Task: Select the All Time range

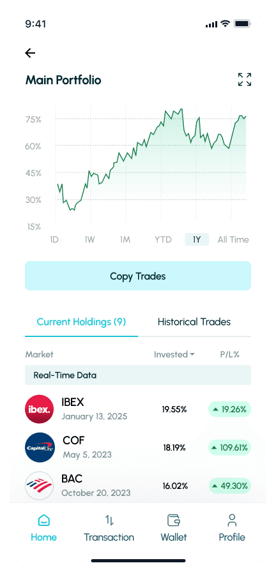Action: coord(233,239)
